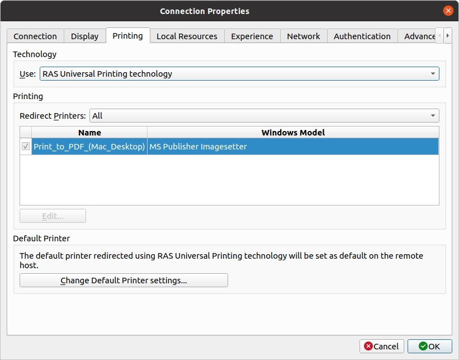Switch to the Experience tab

pos(252,36)
